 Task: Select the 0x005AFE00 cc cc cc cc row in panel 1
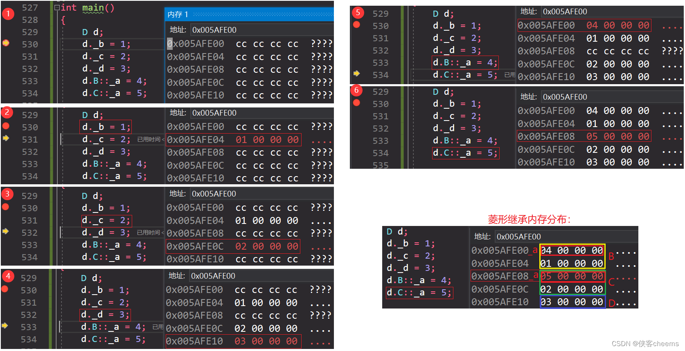(x=250, y=44)
